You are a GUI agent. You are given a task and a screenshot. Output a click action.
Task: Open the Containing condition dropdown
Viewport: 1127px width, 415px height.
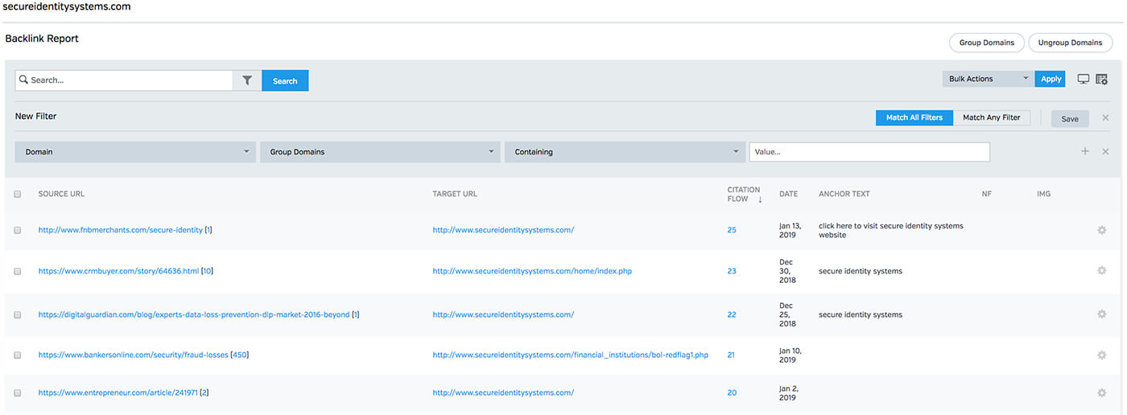[625, 151]
